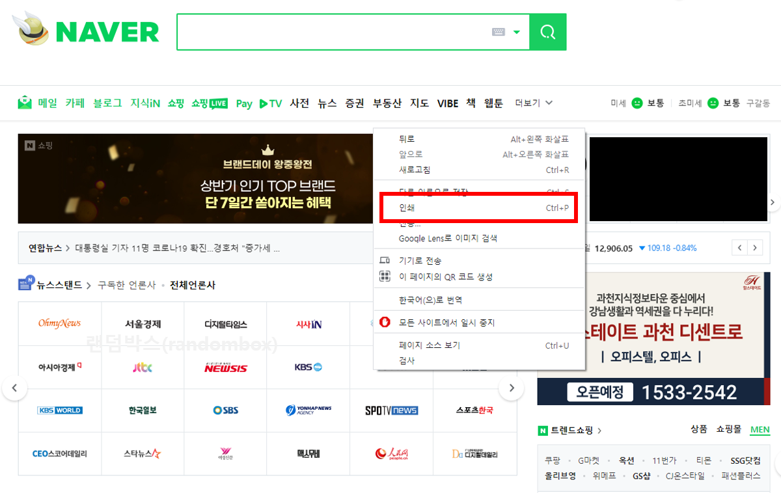This screenshot has width=781, height=493.
Task: Select the send-to-device icon
Action: (385, 259)
